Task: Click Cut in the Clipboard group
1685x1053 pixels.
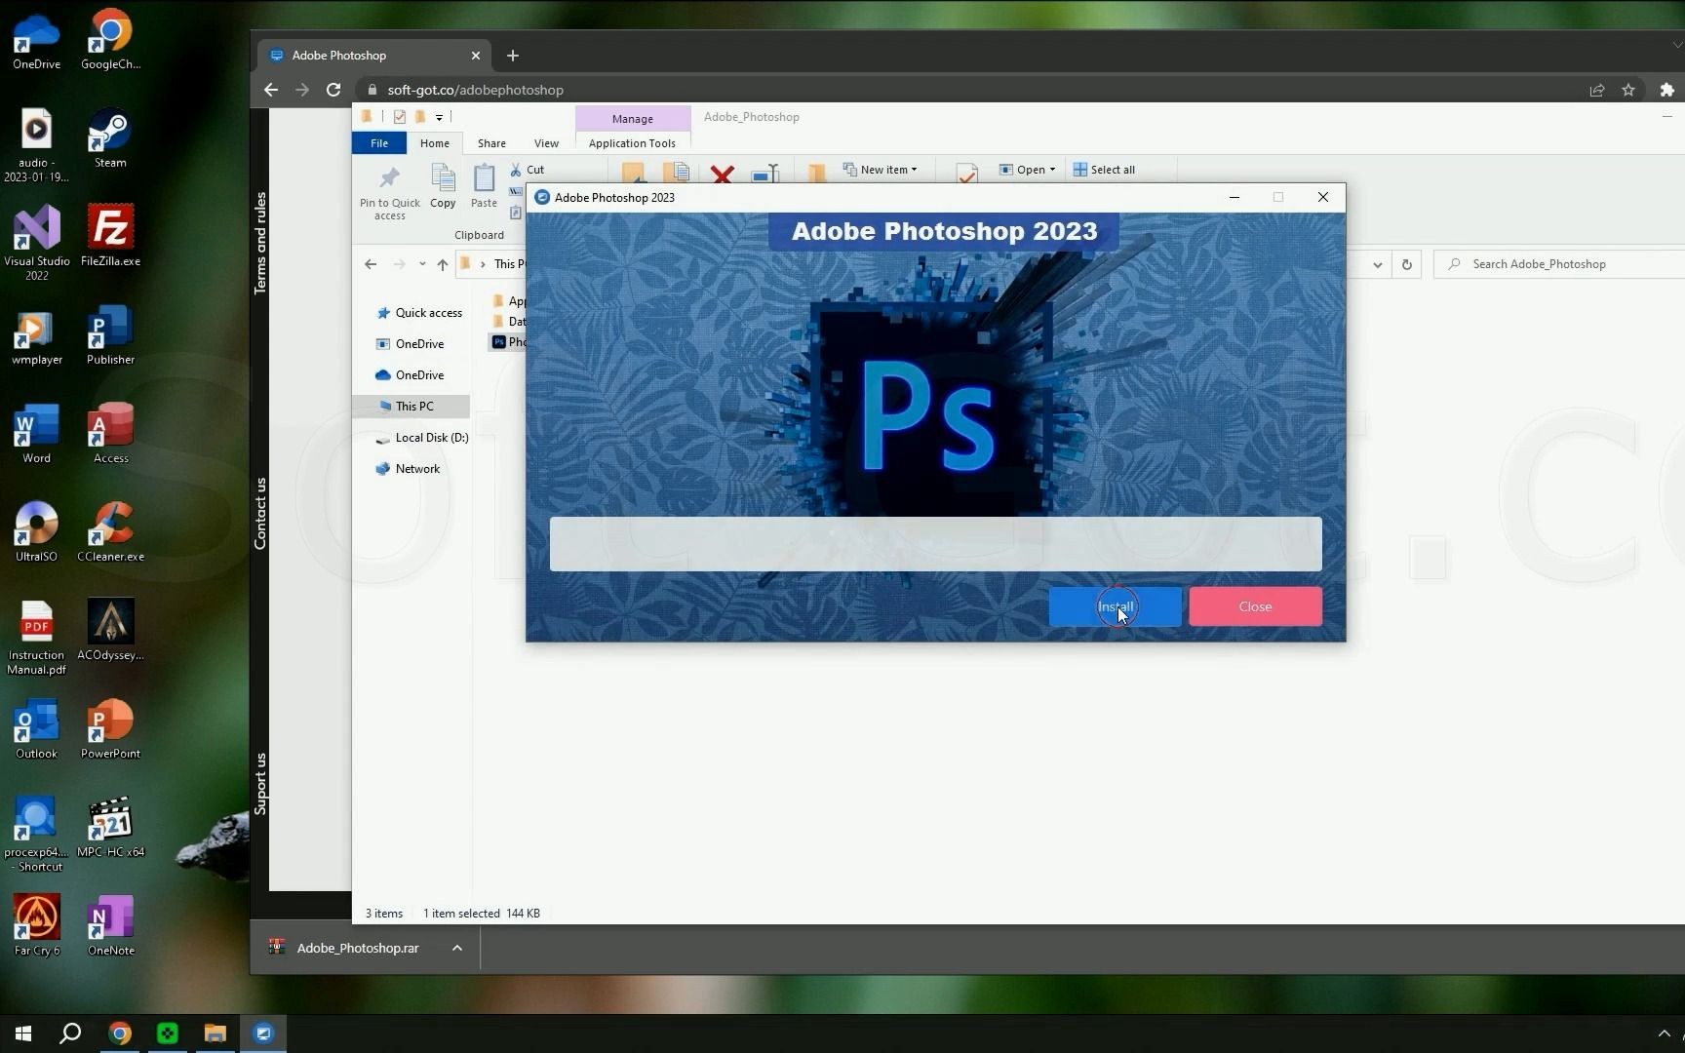Action: (x=528, y=170)
